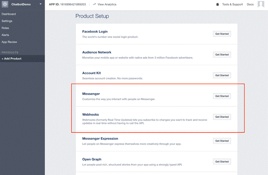
Task: Open the Docs link
Action: point(250,4)
